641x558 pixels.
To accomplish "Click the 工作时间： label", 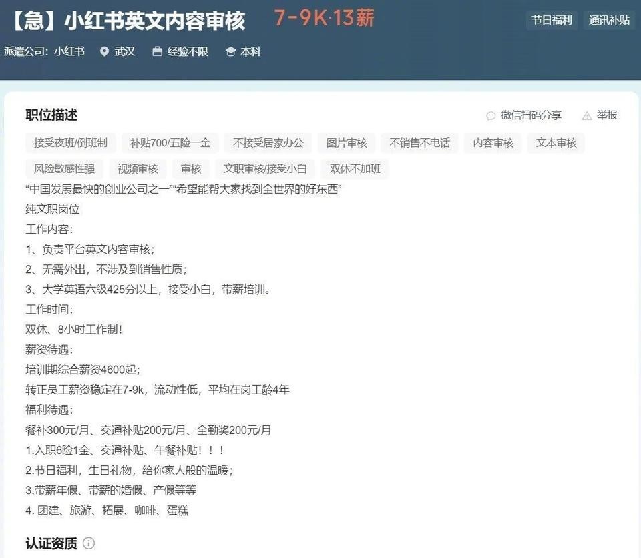I will pyautogui.click(x=49, y=310).
